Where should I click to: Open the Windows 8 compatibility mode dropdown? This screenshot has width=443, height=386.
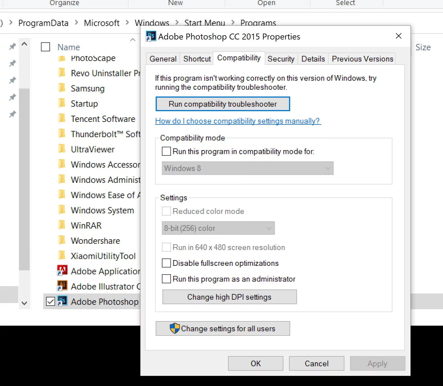(x=248, y=168)
